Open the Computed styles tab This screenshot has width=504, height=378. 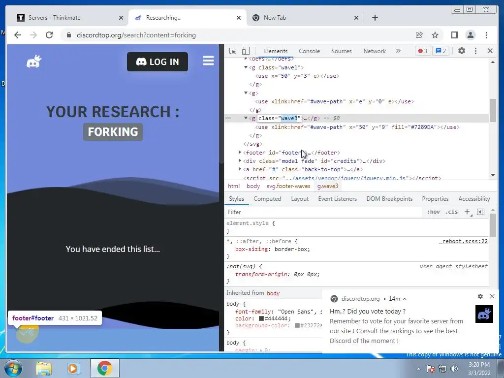[x=267, y=199]
